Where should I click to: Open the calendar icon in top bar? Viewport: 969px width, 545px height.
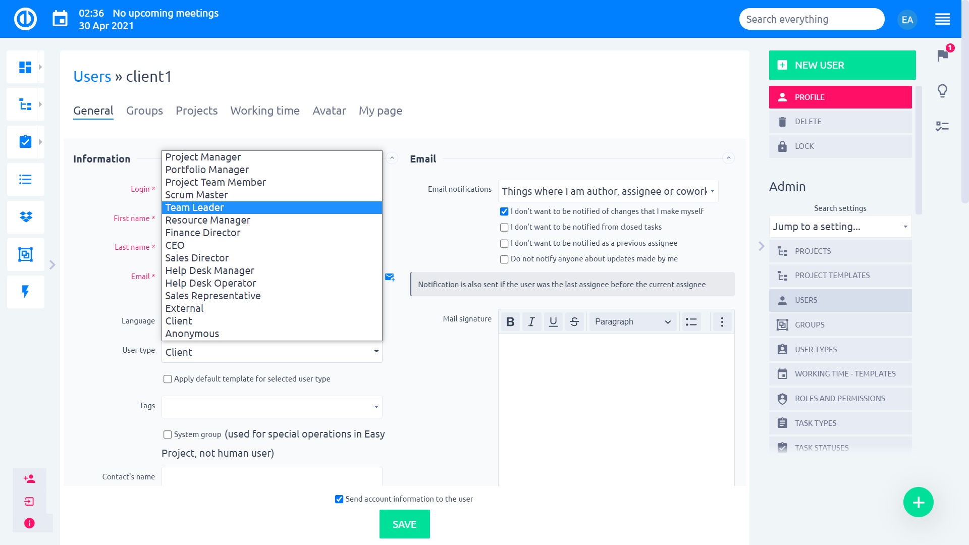click(x=60, y=19)
